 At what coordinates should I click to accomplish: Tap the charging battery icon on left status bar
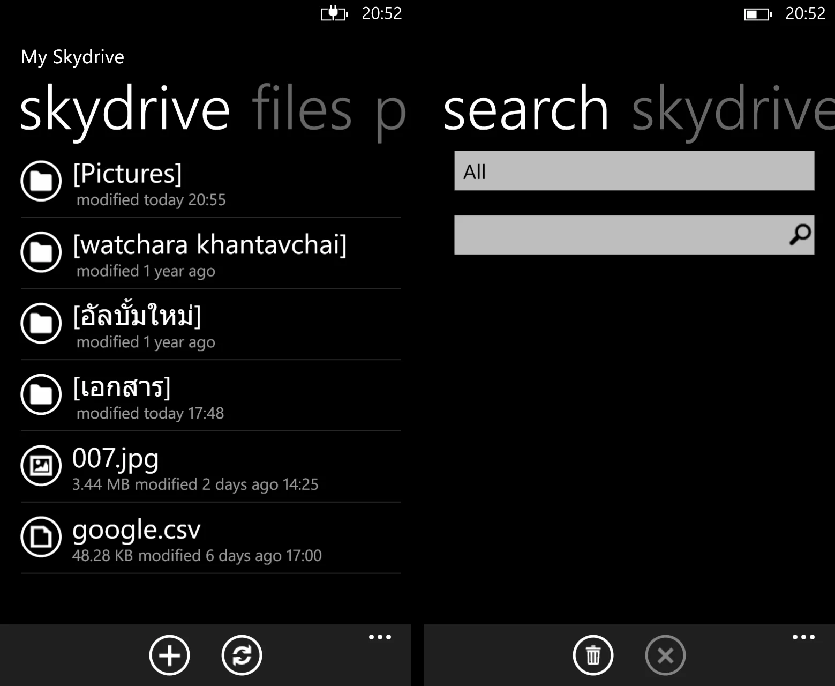click(x=334, y=13)
